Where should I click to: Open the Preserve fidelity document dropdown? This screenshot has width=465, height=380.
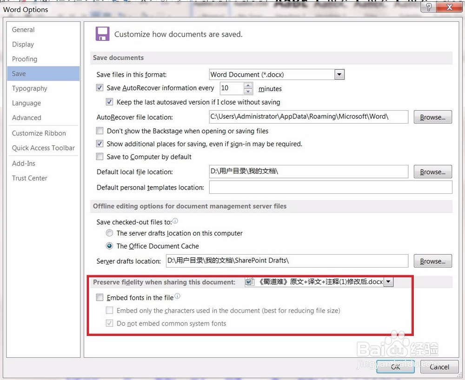(388, 282)
